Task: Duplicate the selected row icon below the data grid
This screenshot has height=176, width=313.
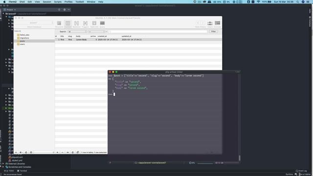Action: [67, 152]
